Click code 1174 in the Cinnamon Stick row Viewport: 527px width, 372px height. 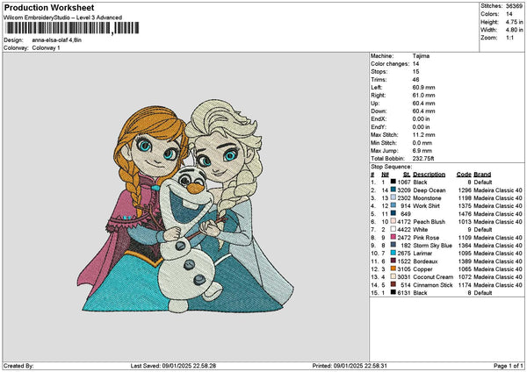pos(465,285)
